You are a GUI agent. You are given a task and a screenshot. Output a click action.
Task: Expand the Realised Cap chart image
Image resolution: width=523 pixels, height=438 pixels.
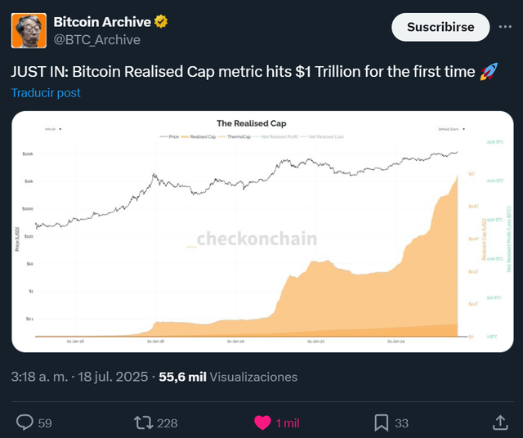(x=262, y=231)
